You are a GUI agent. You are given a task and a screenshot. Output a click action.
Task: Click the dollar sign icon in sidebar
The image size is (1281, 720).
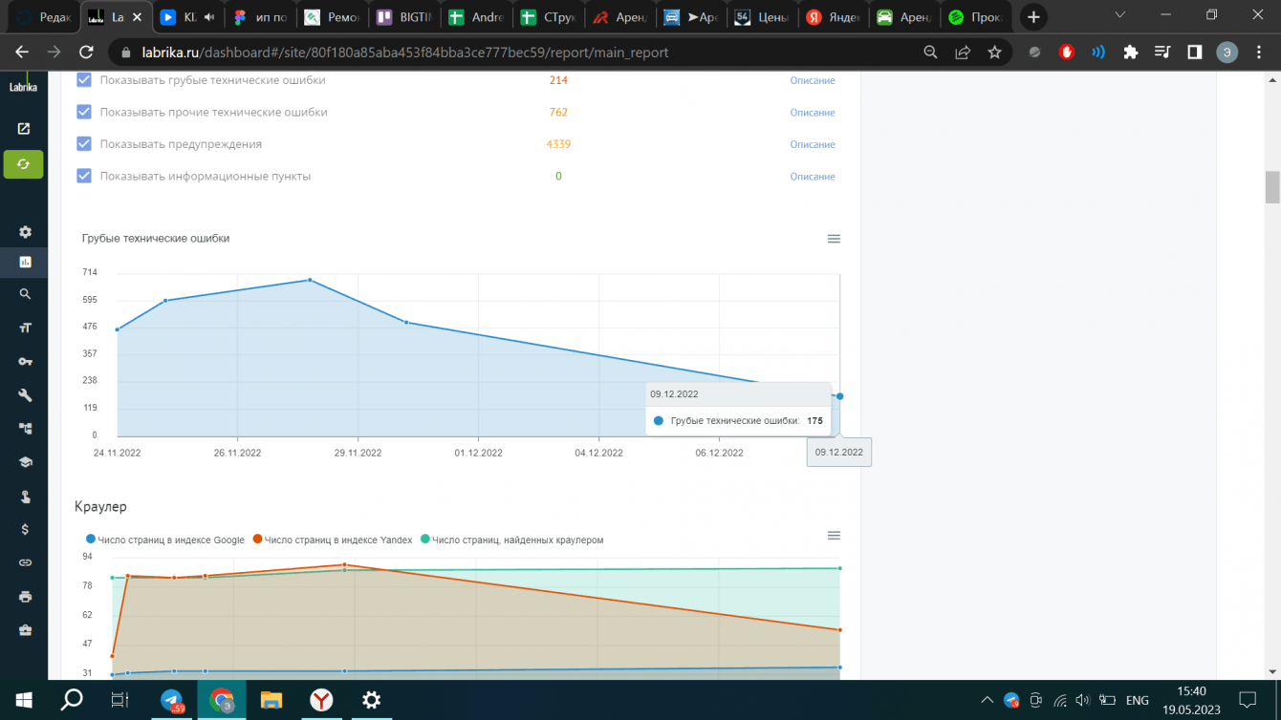25,529
